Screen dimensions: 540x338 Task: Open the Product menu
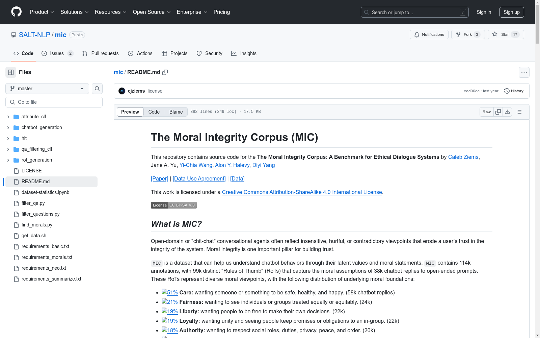pyautogui.click(x=42, y=12)
